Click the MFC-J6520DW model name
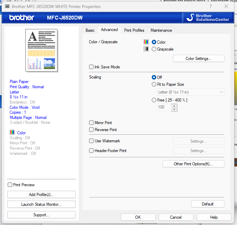Image resolution: width=237 pixels, height=225 pixels. point(65,18)
